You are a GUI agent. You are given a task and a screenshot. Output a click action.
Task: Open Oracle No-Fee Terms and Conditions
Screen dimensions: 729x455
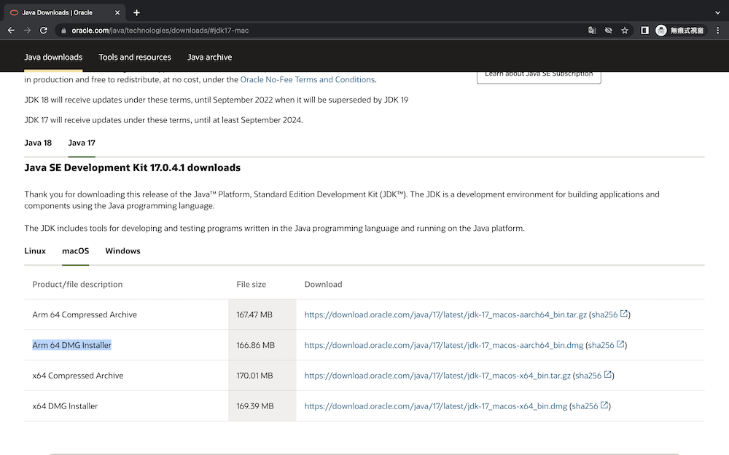point(307,79)
